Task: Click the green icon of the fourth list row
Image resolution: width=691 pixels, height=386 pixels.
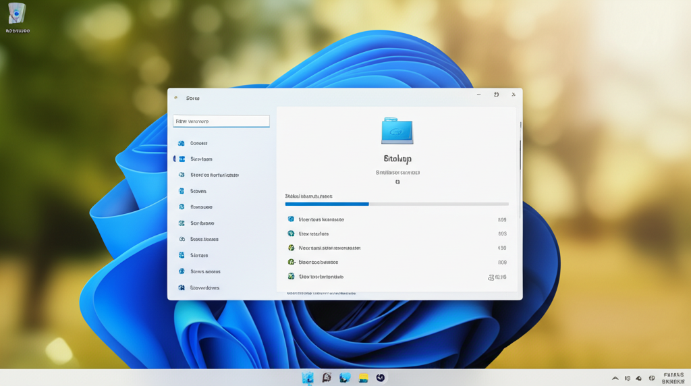Action: (x=291, y=262)
